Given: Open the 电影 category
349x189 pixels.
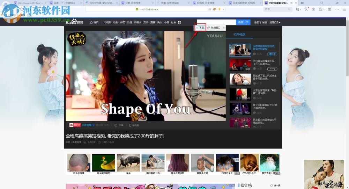Looking at the screenshot, I should click(x=116, y=22).
